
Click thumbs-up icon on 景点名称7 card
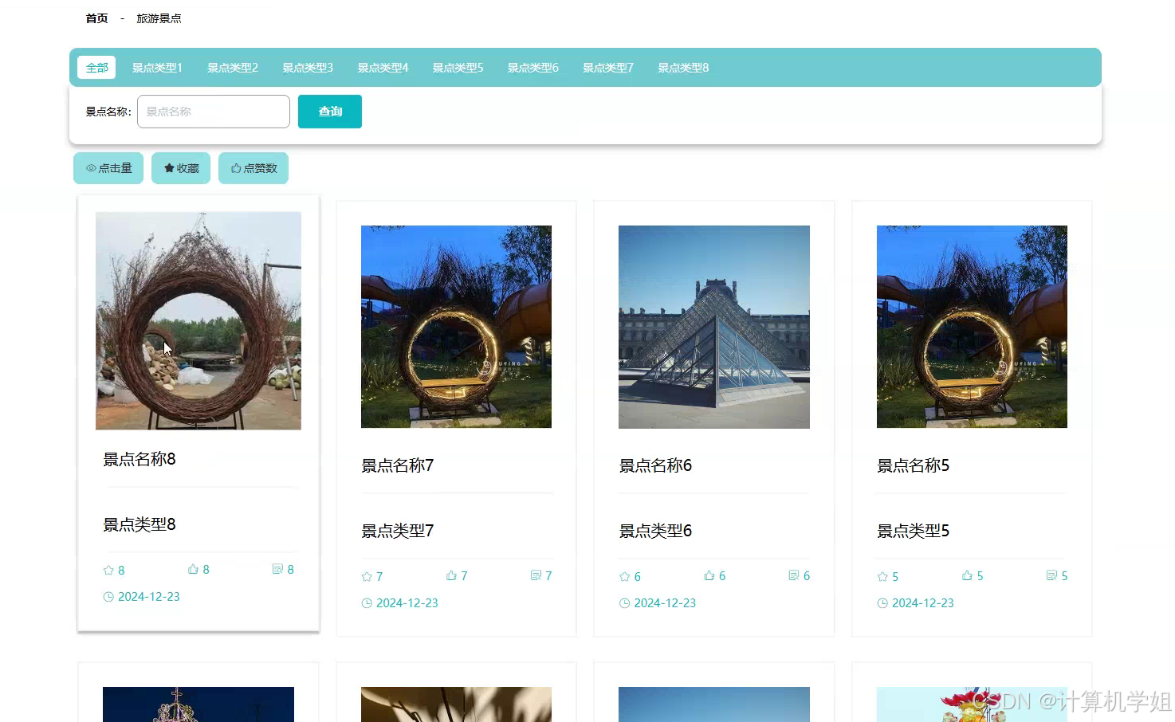[x=451, y=575]
